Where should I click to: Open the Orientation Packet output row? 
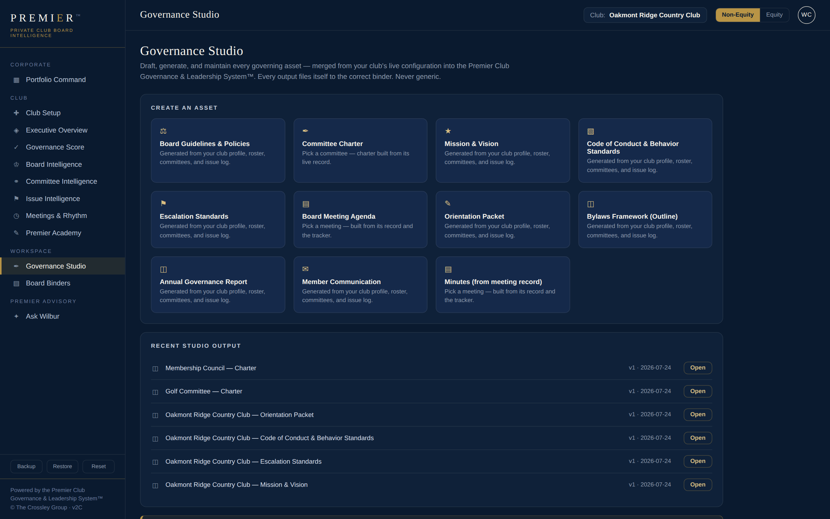[x=698, y=415]
